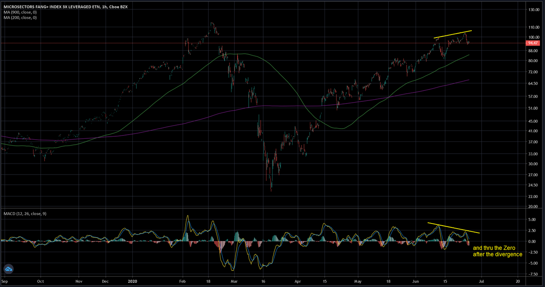Select the MA (900, close, 0) indicator label

point(21,13)
